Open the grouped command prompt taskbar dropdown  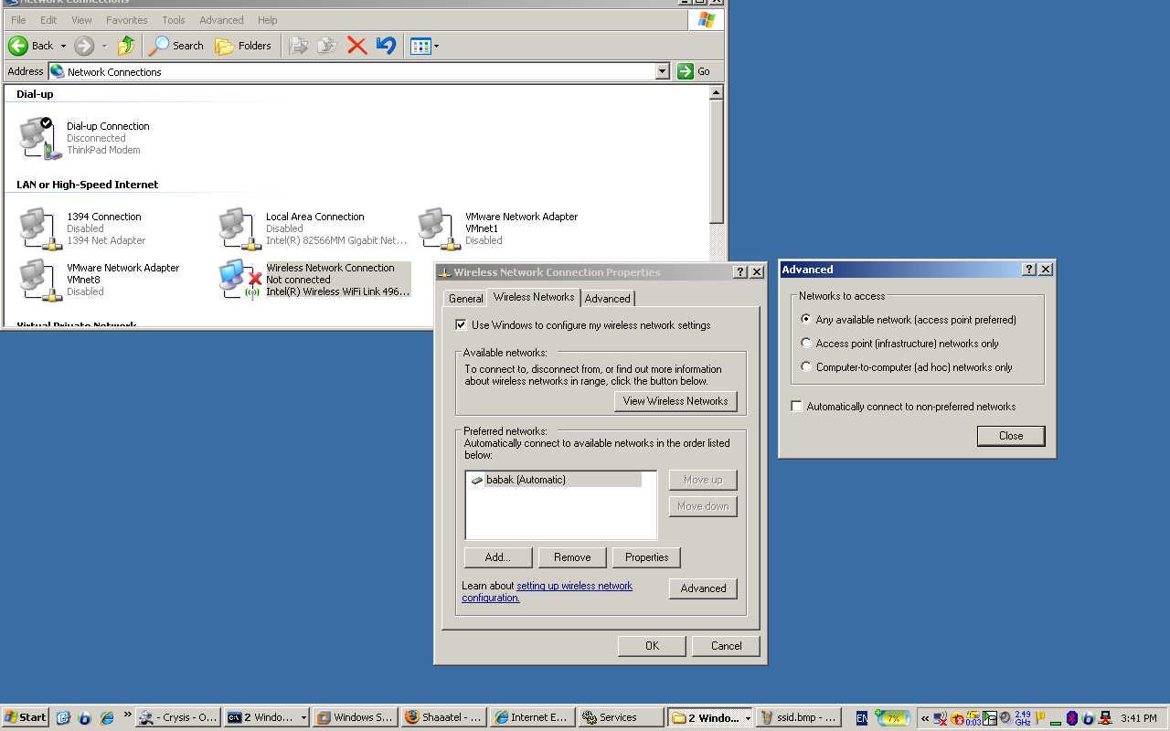(x=303, y=718)
